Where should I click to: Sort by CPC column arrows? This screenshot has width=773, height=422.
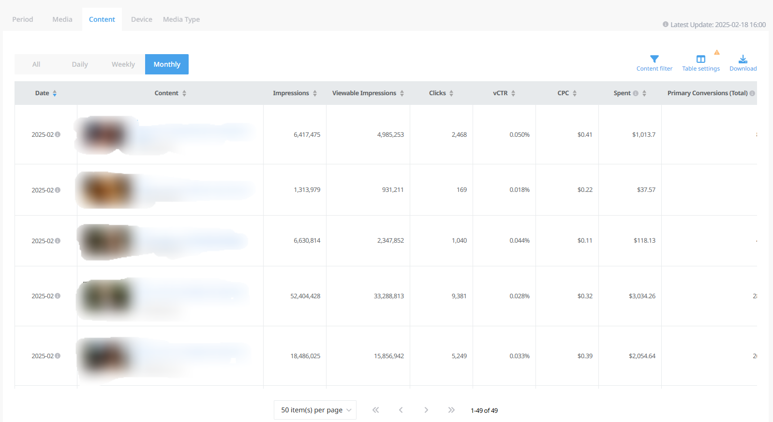[x=575, y=93]
